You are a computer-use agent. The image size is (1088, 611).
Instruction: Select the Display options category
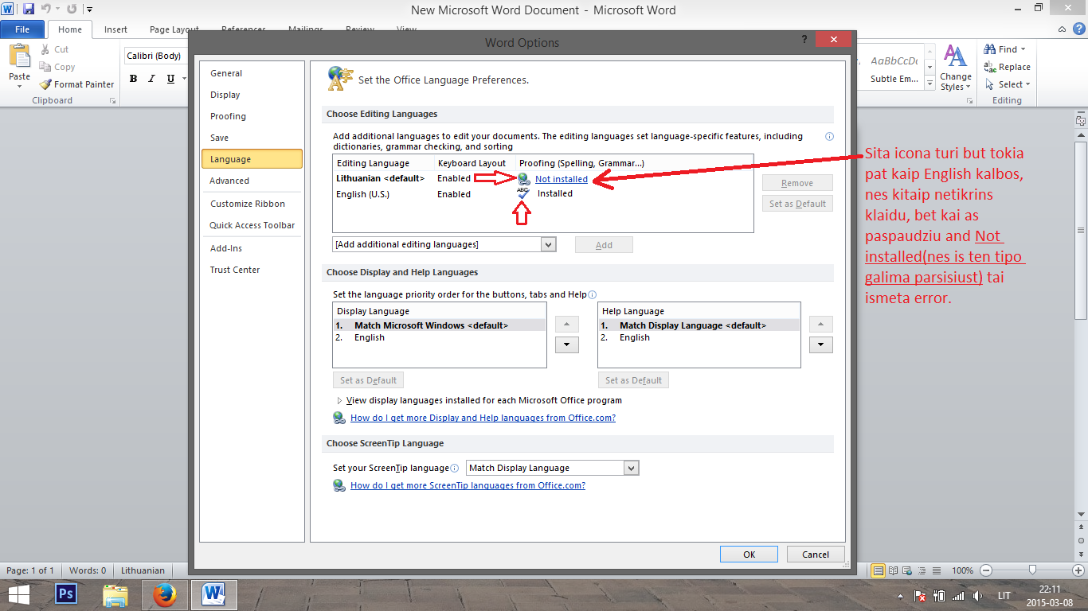point(252,95)
